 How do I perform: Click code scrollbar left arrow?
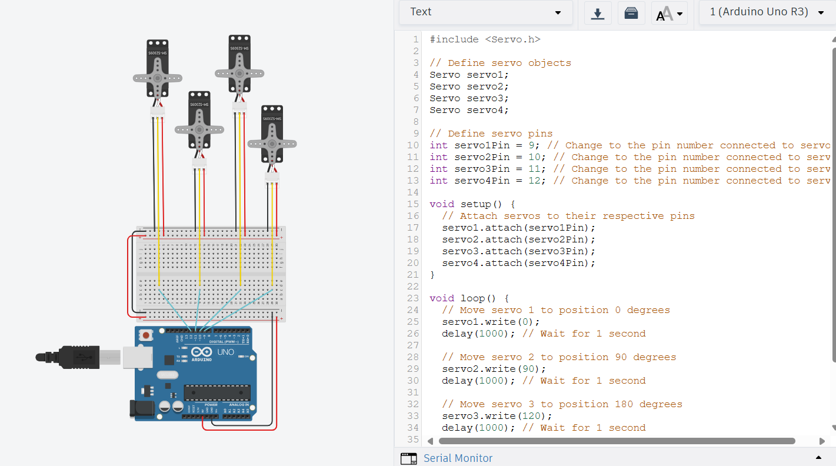click(x=430, y=441)
